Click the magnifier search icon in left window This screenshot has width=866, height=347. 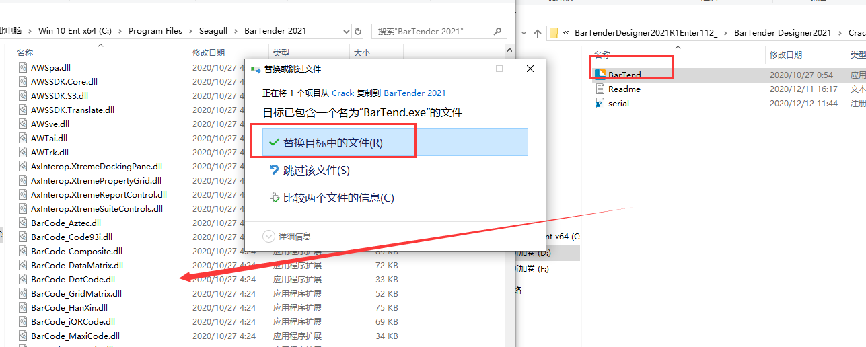498,31
